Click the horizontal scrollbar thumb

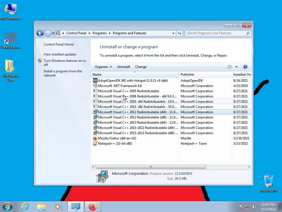[x=151, y=167]
